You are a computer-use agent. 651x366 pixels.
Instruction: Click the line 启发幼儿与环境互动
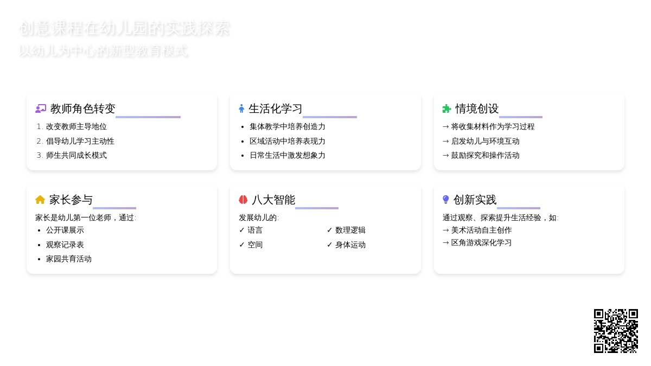(481, 141)
